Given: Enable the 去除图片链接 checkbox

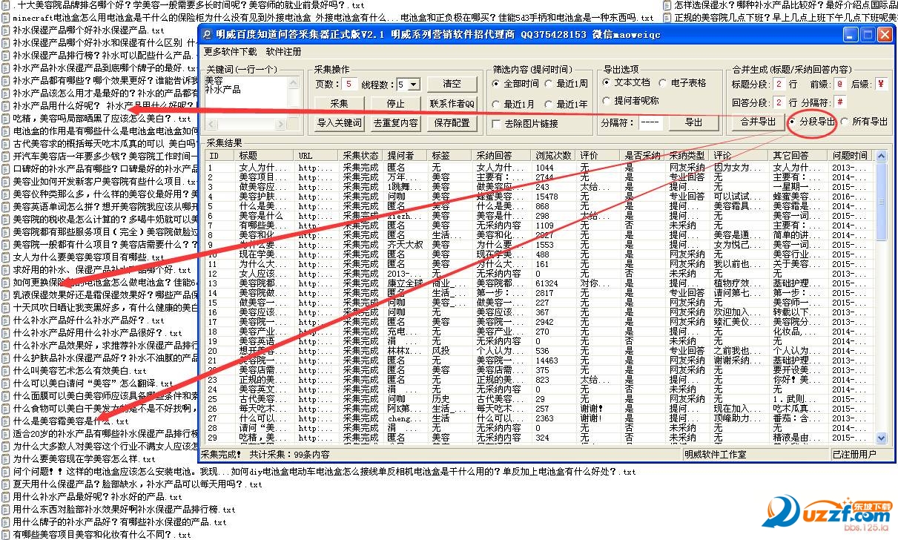Looking at the screenshot, I should [x=497, y=124].
